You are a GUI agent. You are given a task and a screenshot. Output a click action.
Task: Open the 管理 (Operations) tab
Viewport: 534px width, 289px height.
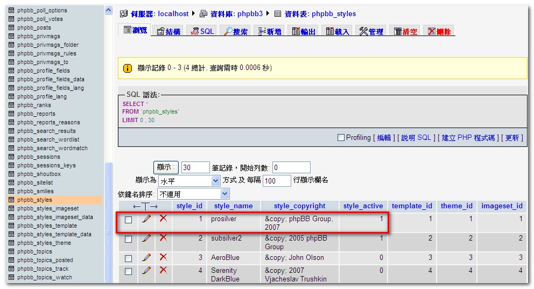(x=371, y=31)
